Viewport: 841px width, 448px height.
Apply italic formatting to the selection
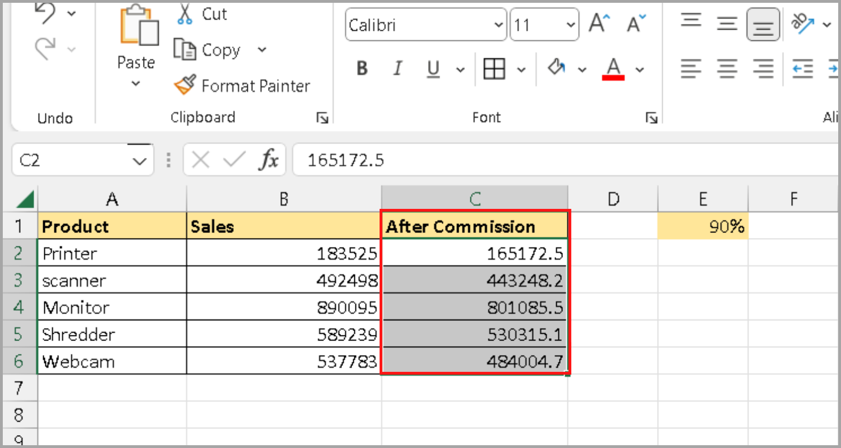397,68
